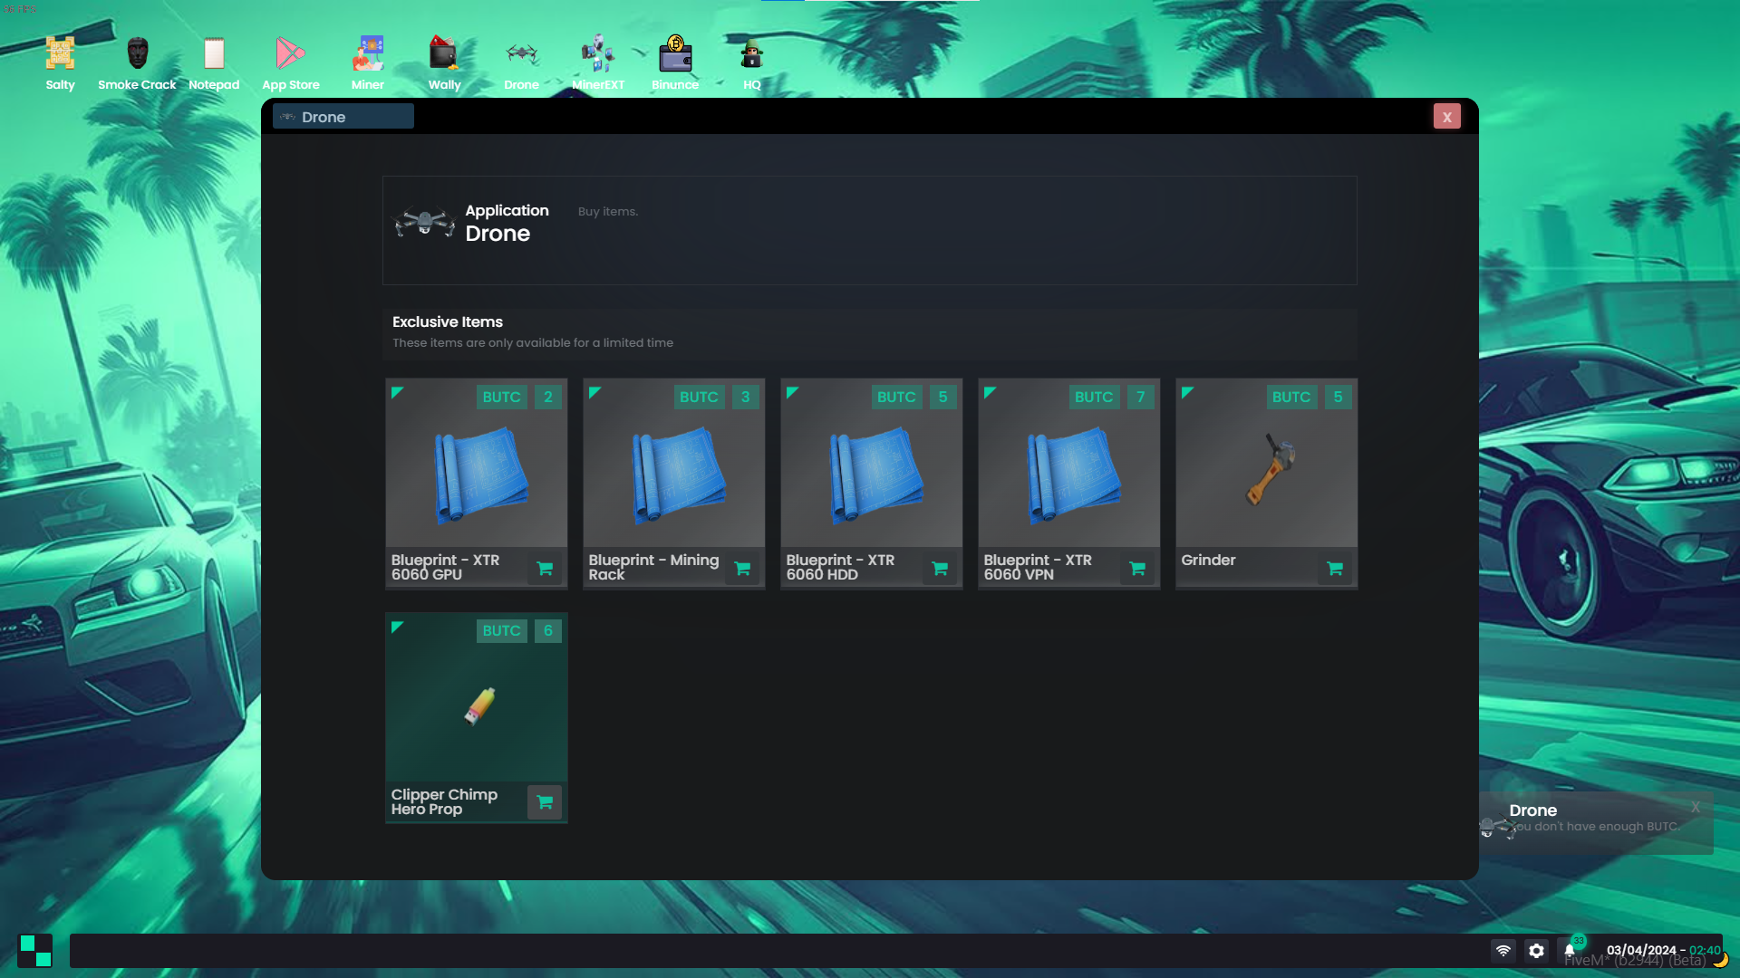1740x978 pixels.
Task: Launch the Binunce app
Action: coord(675,63)
